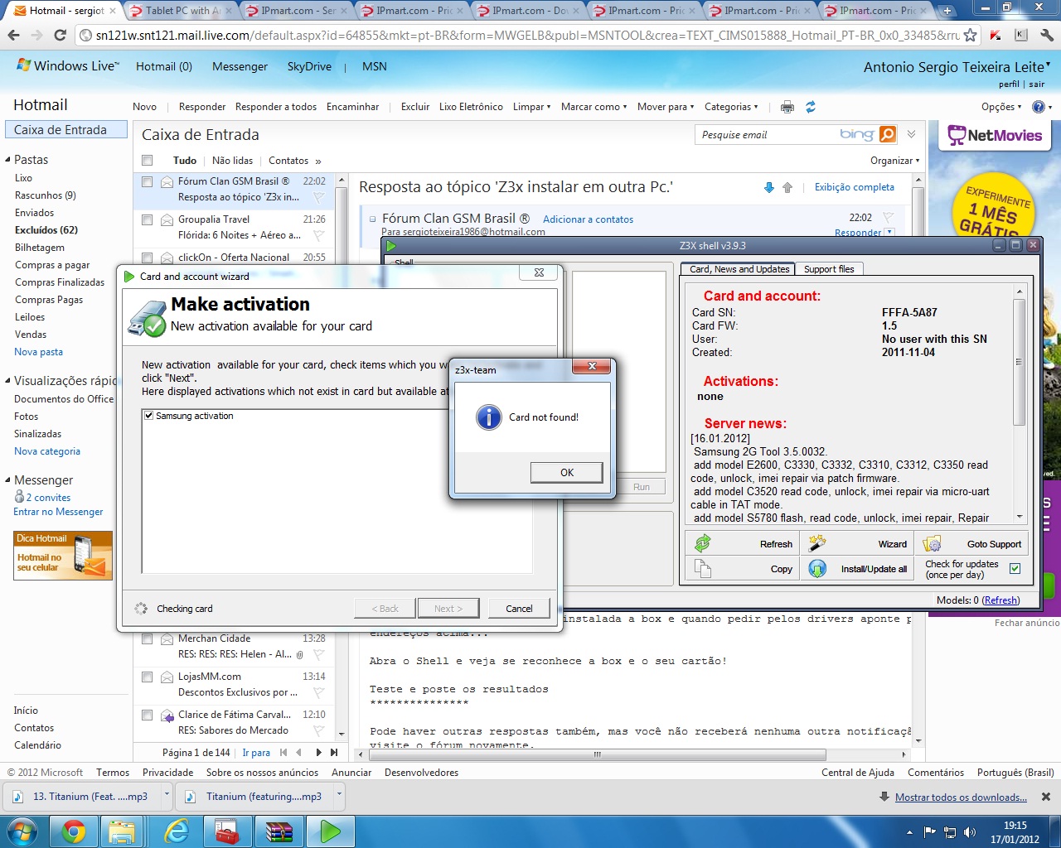The image size is (1061, 848).
Task: Click the Refresh icon in Z3X shell
Action: [703, 543]
